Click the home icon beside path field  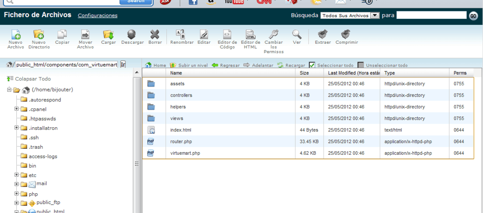click(9, 64)
